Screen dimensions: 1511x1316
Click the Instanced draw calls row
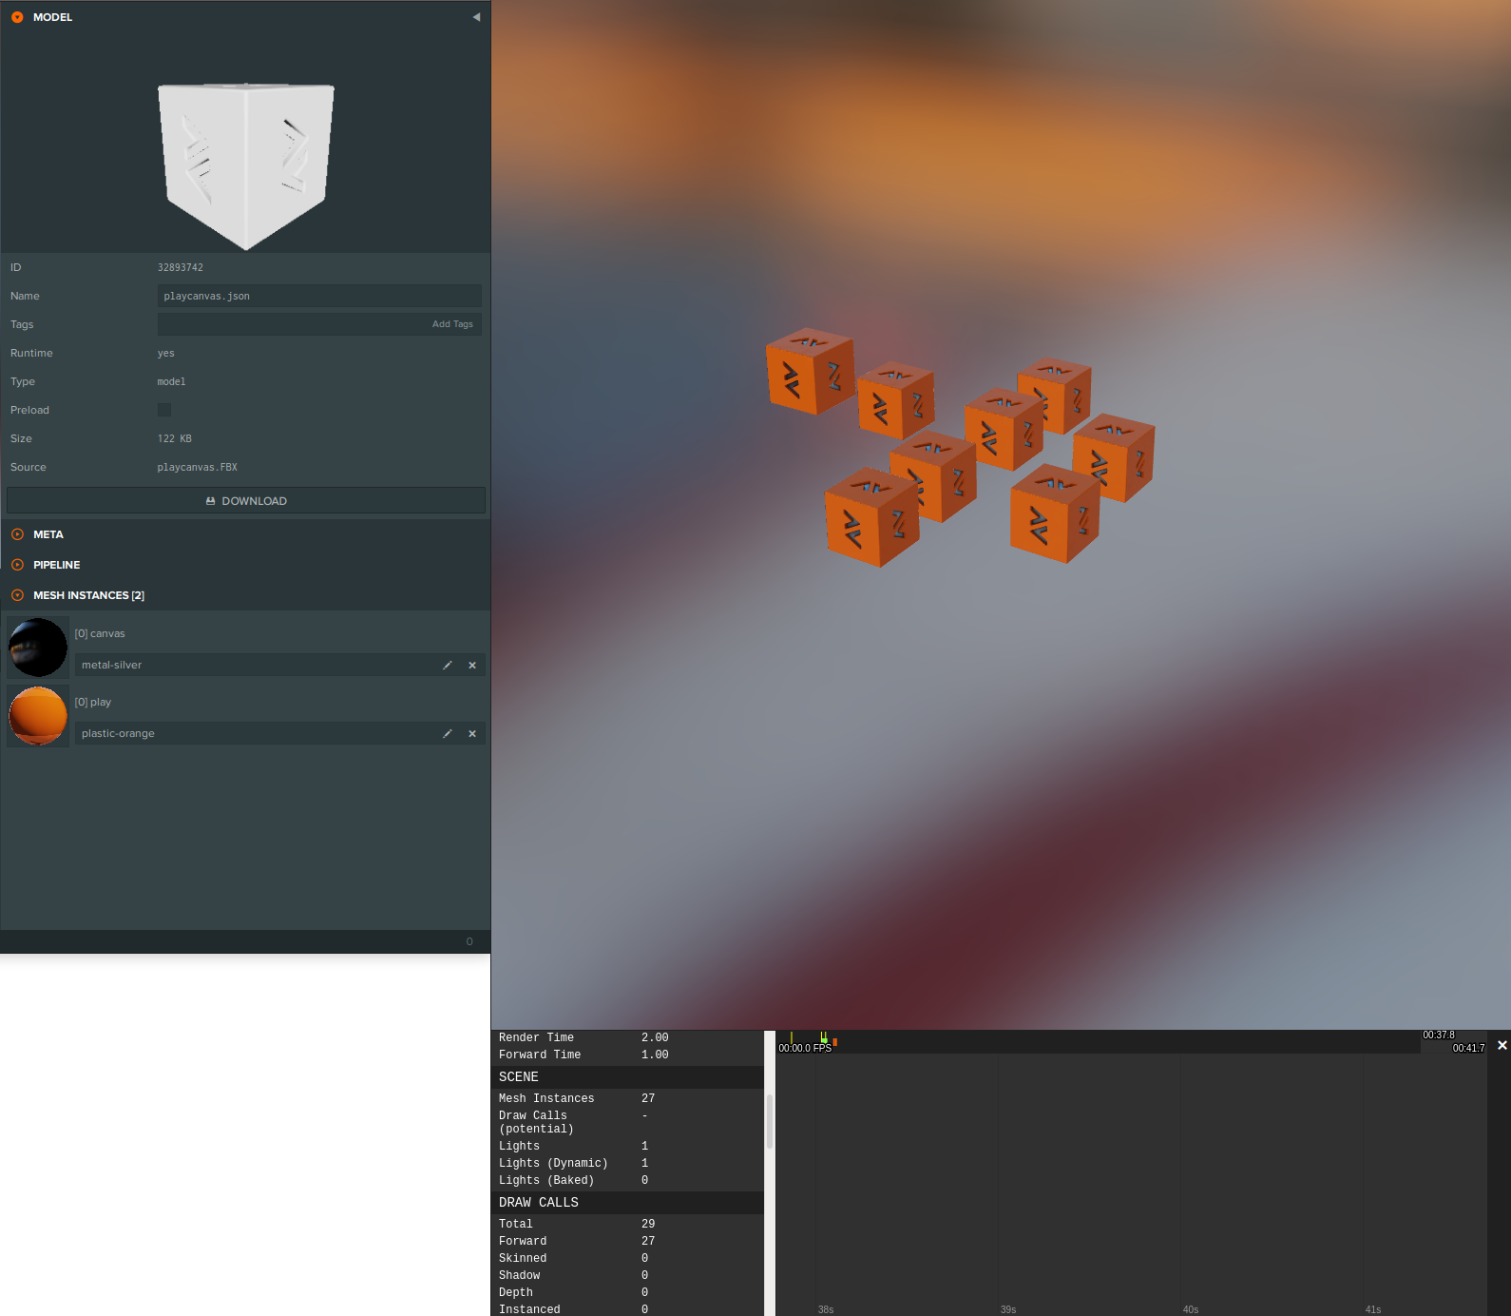coord(627,1309)
